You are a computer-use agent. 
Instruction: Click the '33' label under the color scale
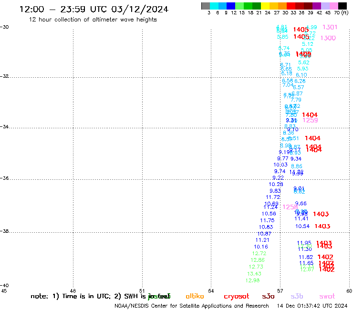[x=293, y=12]
